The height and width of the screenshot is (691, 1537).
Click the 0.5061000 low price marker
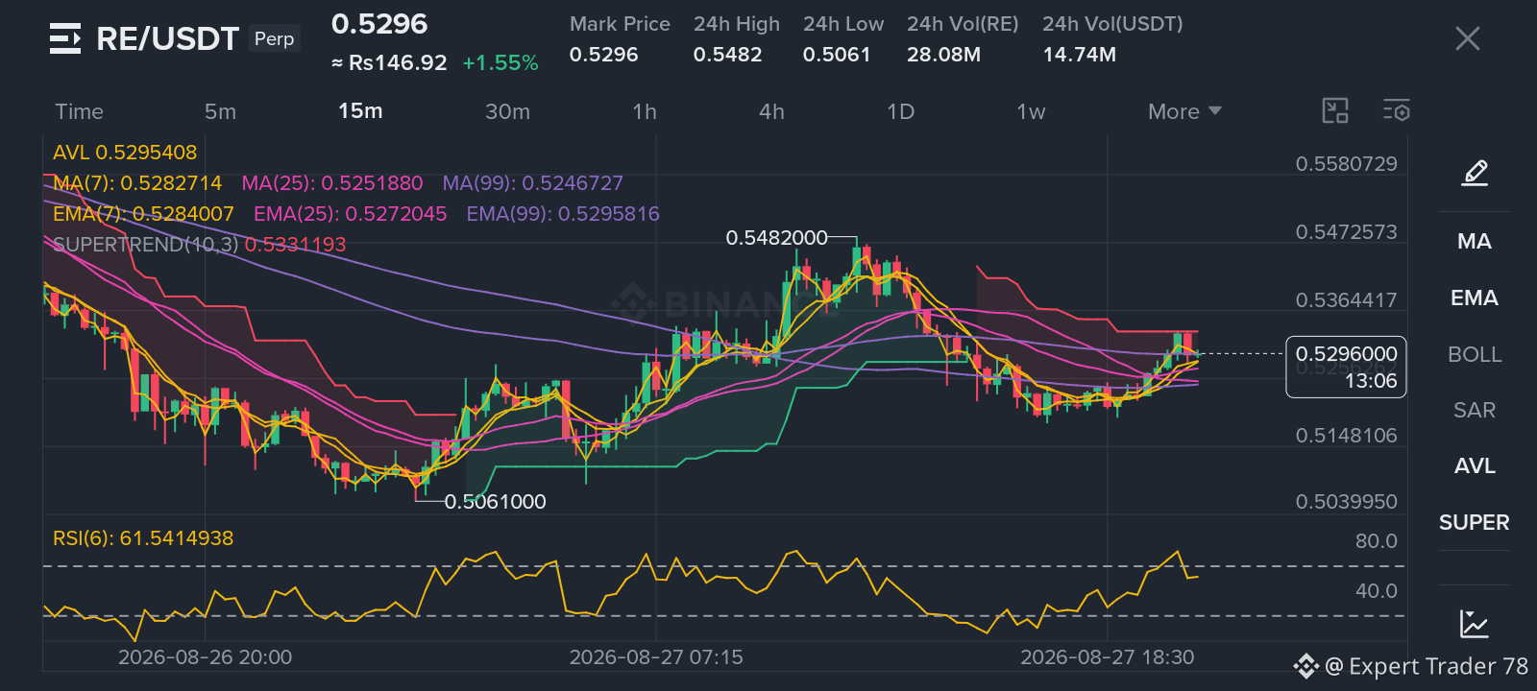click(495, 502)
